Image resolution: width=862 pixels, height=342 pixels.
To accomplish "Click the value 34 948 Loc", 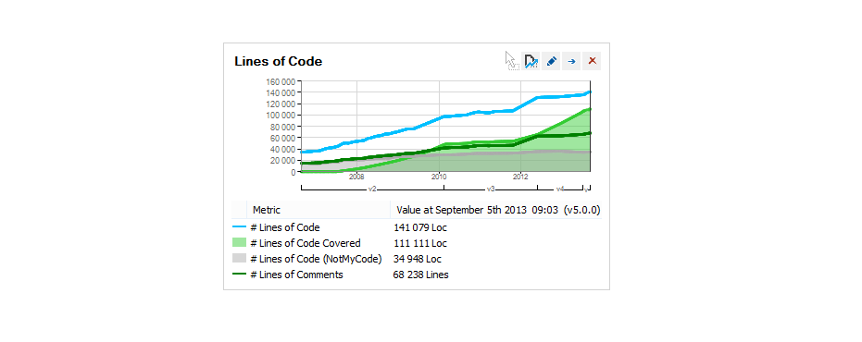I will click(418, 259).
